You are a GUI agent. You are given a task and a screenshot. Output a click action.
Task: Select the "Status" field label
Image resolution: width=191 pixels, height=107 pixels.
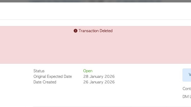click(x=39, y=71)
